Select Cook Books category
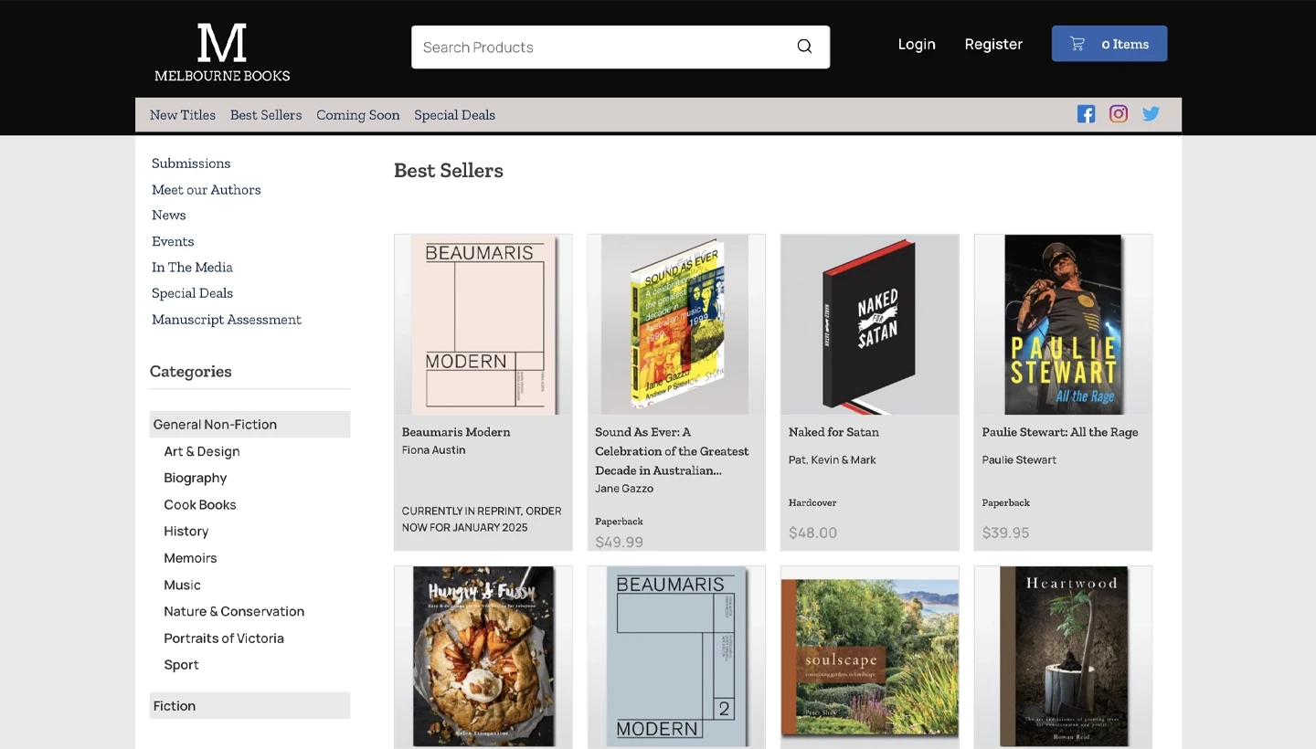 (200, 504)
